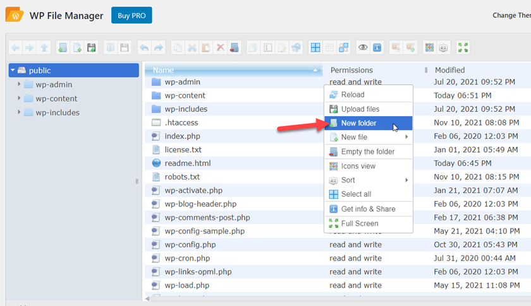
Task: Click the Preview eye toolbar icon
Action: point(363,48)
